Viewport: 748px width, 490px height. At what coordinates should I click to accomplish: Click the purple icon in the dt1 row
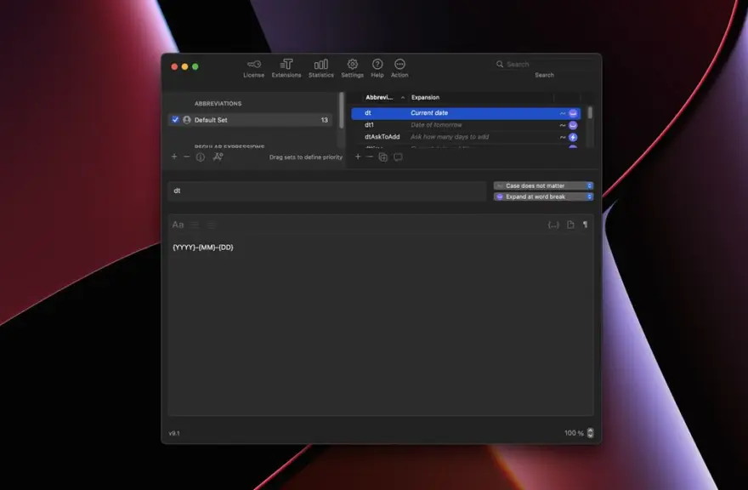click(573, 125)
